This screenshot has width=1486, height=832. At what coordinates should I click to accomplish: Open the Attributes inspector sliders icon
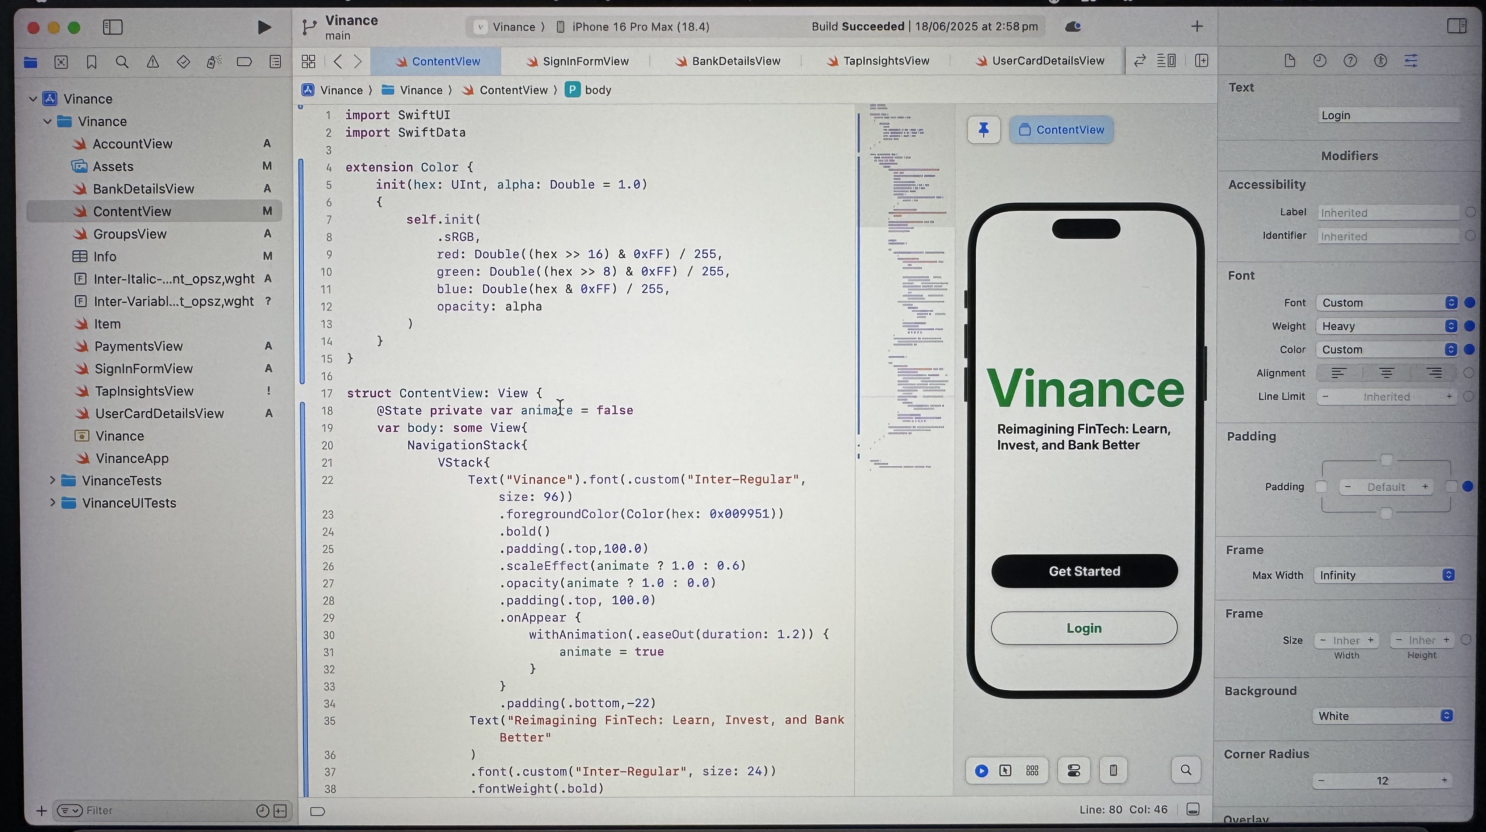[x=1411, y=60]
